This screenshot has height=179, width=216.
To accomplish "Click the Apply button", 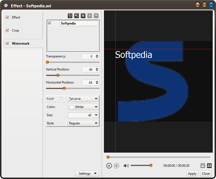I will point(192,174).
